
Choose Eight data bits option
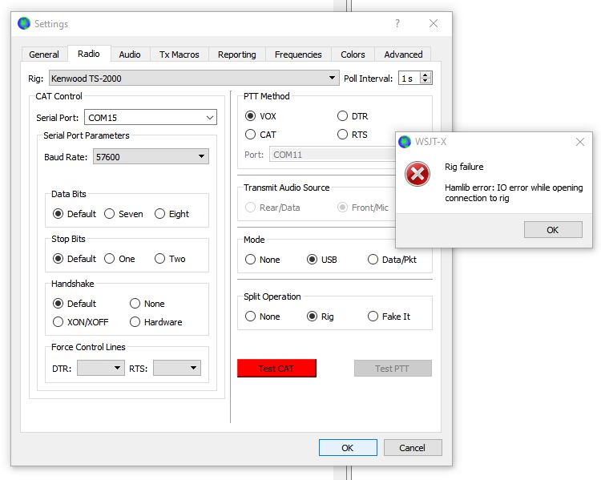click(x=160, y=214)
